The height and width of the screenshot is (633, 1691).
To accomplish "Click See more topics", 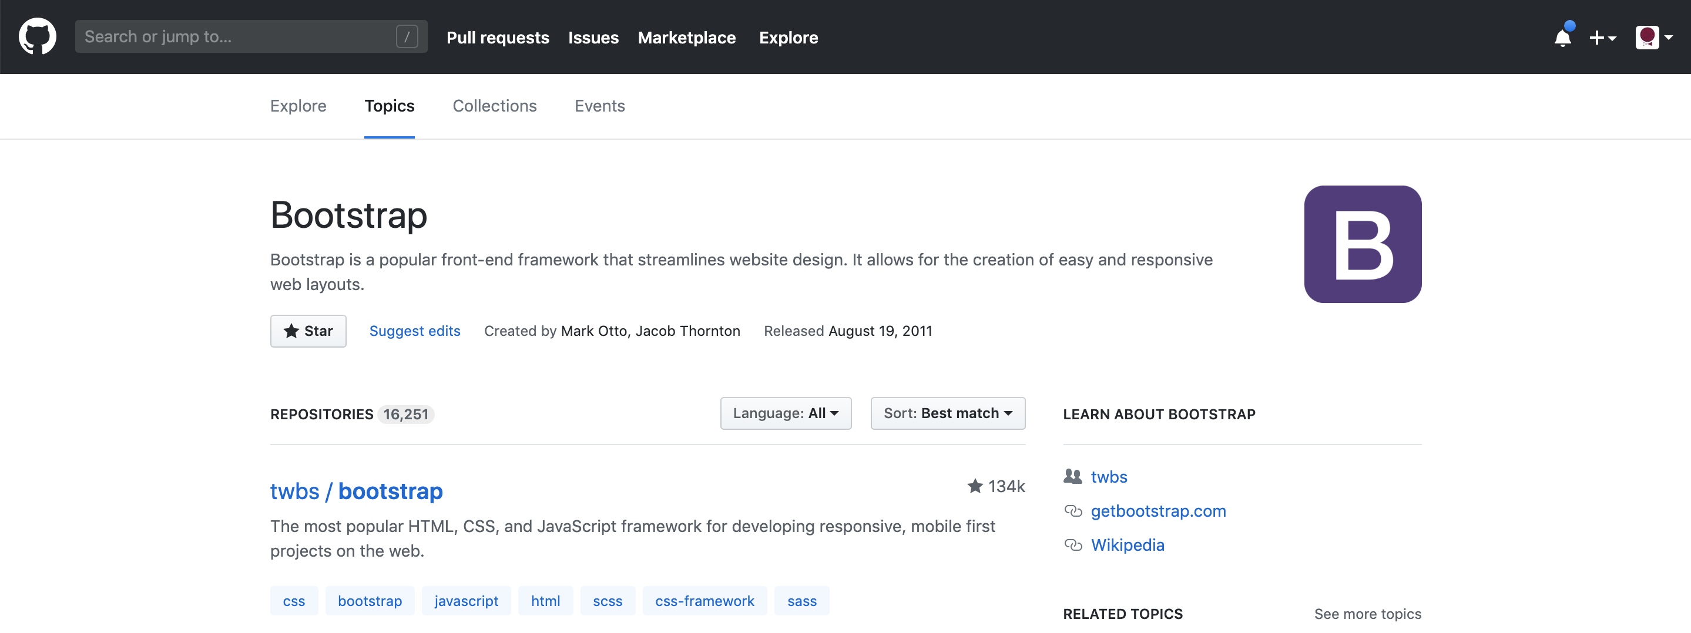I will (x=1367, y=614).
